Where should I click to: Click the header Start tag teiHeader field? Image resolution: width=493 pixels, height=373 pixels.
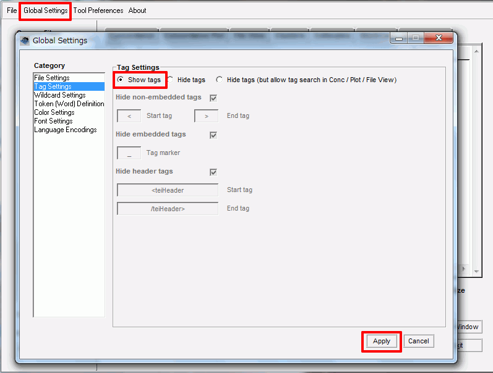coord(168,190)
